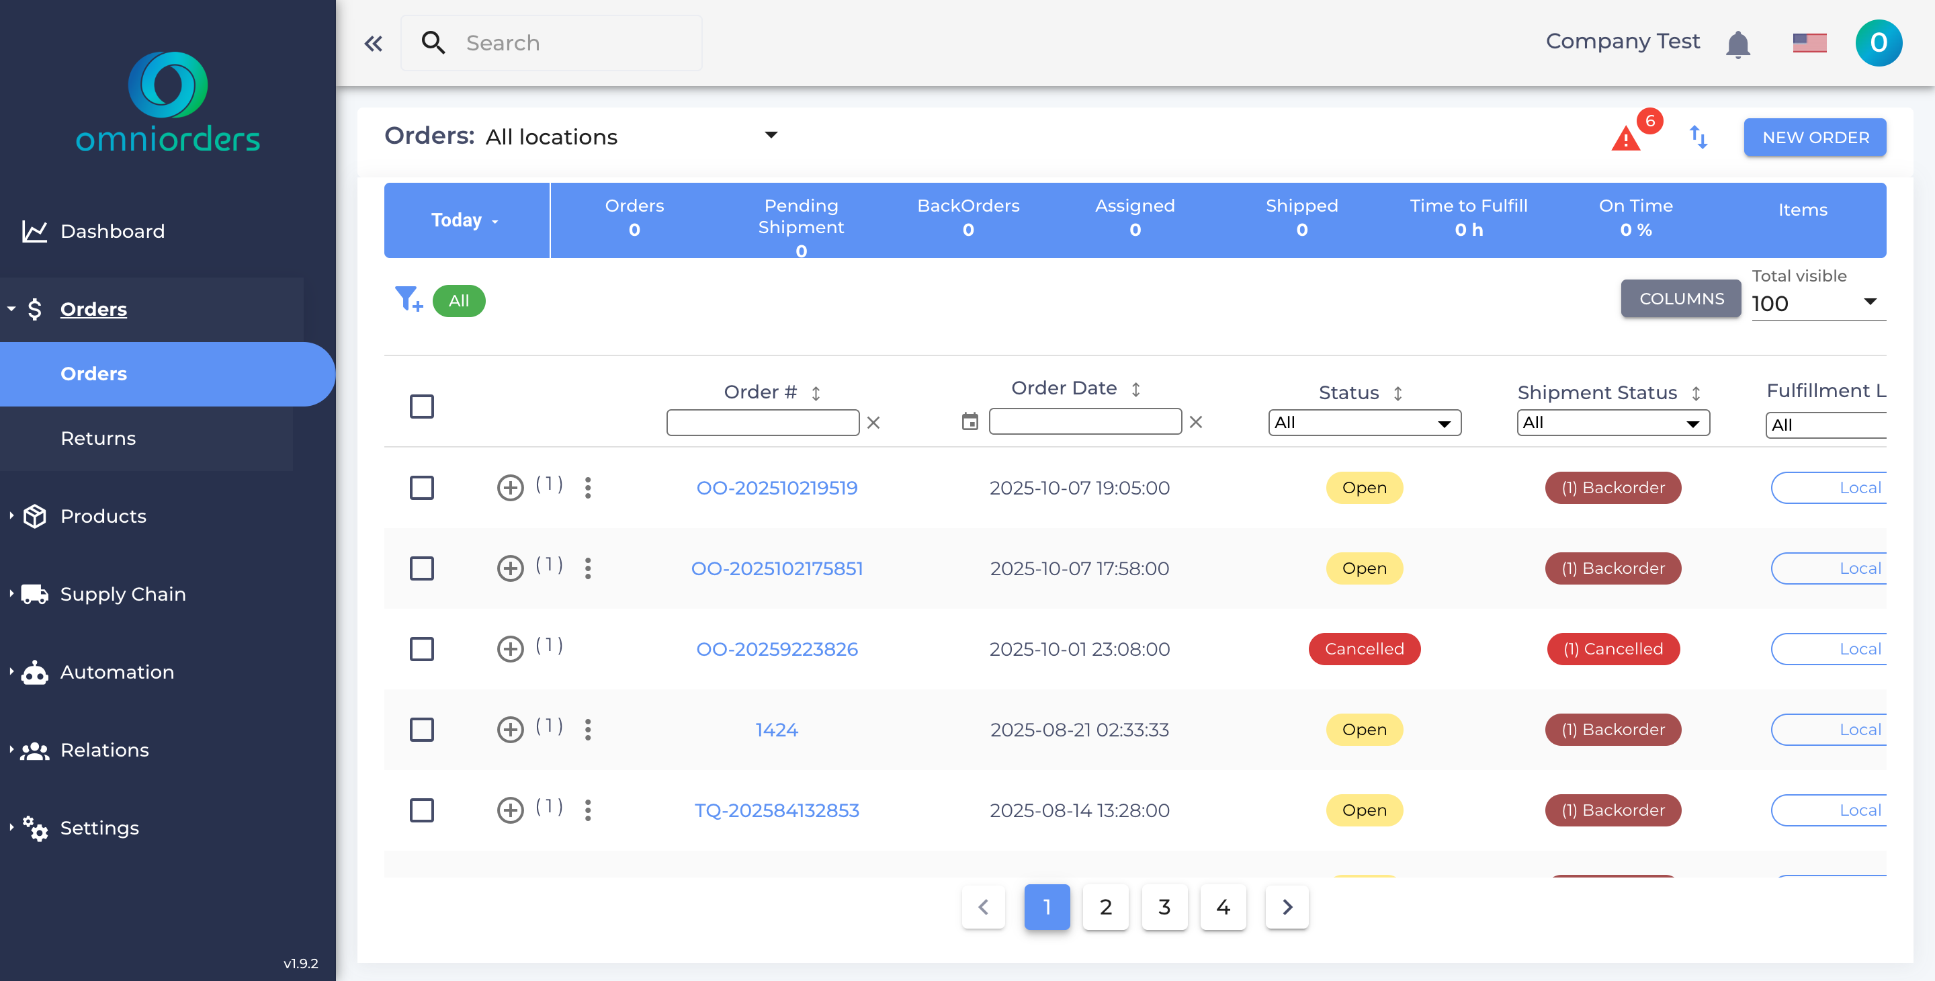Image resolution: width=1935 pixels, height=981 pixels.
Task: Open the user avatar menu
Action: tap(1878, 43)
